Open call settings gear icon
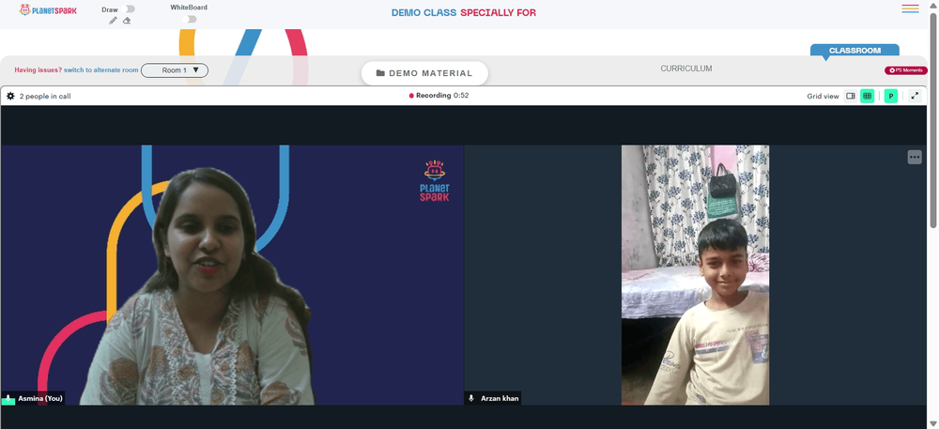Viewport: 939px width, 429px height. tap(10, 96)
